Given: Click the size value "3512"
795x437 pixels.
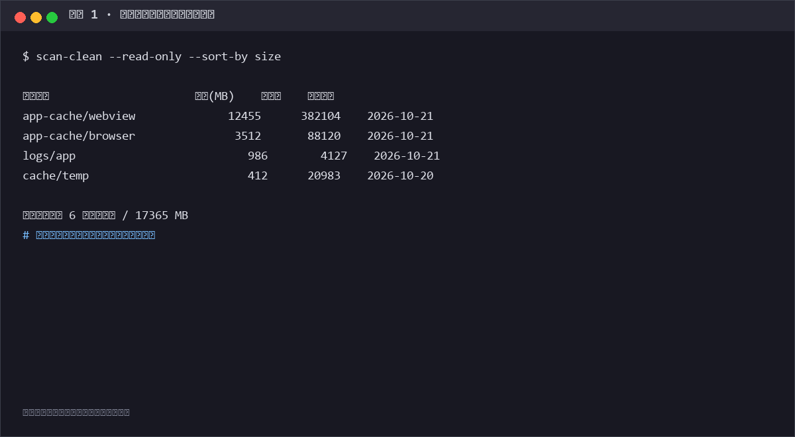Looking at the screenshot, I should point(248,136).
